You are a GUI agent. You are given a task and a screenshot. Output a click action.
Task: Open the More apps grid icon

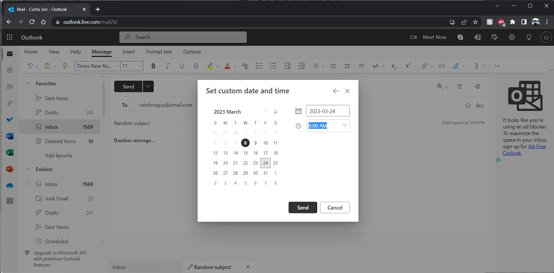tap(9, 201)
